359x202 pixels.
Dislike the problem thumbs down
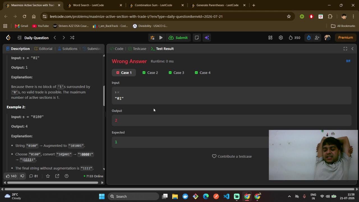coord(22,176)
